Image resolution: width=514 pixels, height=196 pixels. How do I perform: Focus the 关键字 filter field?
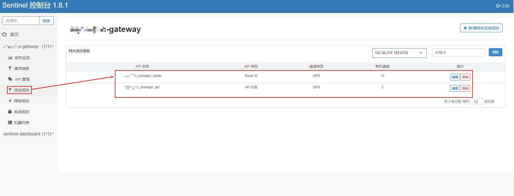[x=459, y=53]
